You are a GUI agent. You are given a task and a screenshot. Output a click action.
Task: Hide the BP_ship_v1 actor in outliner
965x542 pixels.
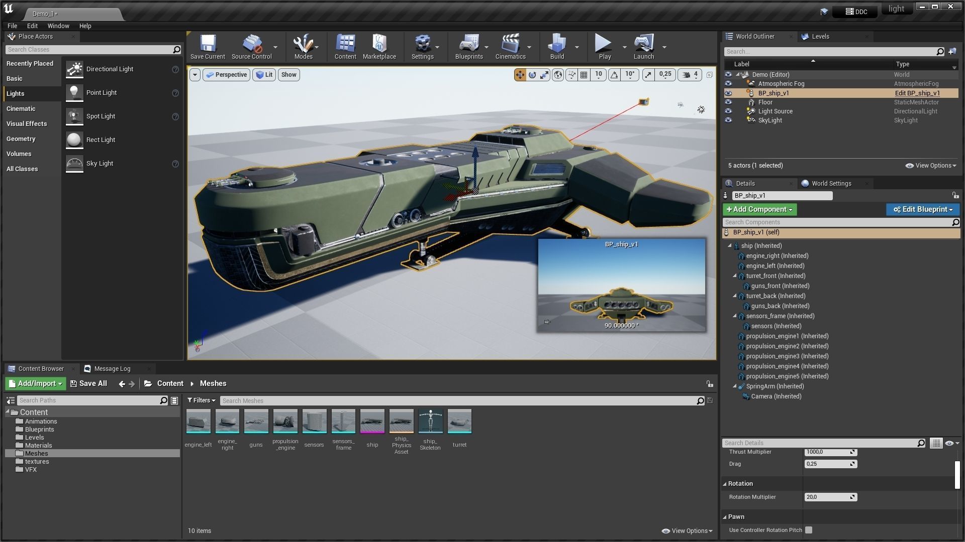pos(728,93)
